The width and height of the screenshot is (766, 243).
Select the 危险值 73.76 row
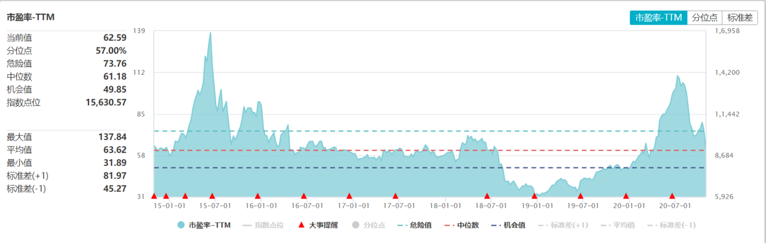coord(66,63)
